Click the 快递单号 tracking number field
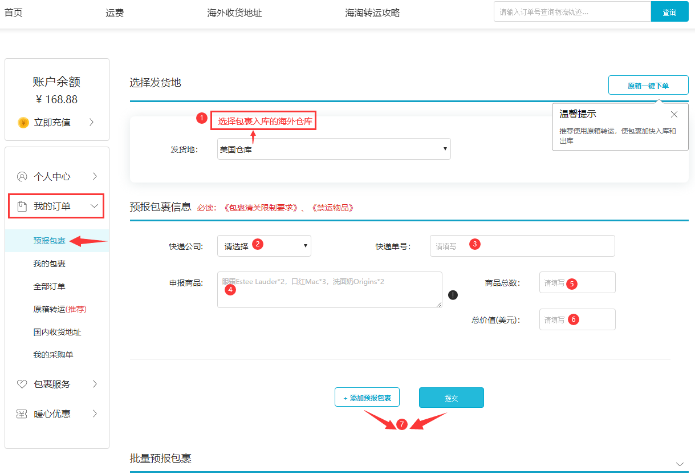 click(x=522, y=246)
